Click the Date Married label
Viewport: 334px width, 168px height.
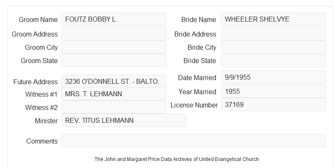[x=197, y=78]
